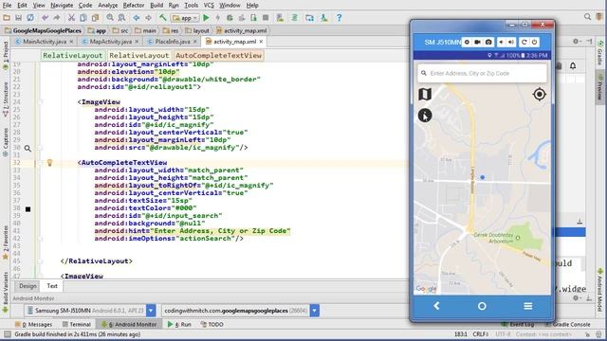The height and width of the screenshot is (341, 607).
Task: Click the black color swatch on line 38
Action: [28, 209]
